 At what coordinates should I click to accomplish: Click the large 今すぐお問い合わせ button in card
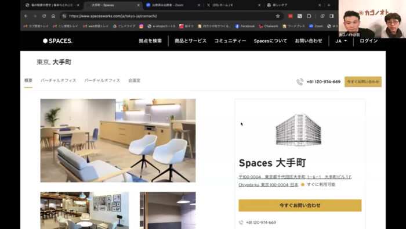(x=300, y=205)
